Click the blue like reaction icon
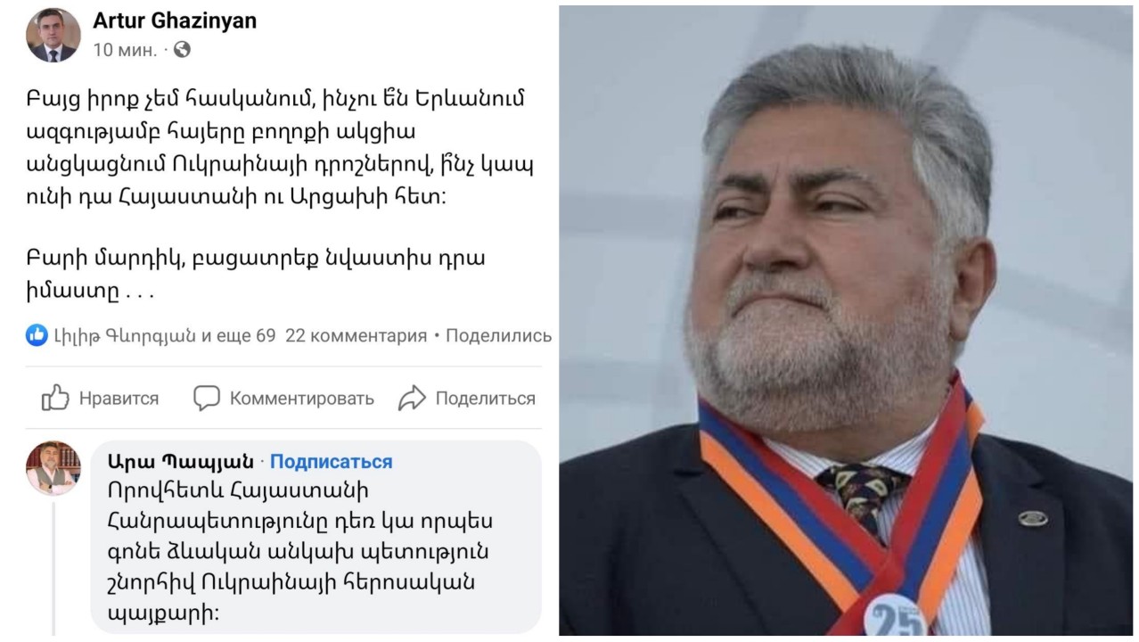 coord(37,335)
